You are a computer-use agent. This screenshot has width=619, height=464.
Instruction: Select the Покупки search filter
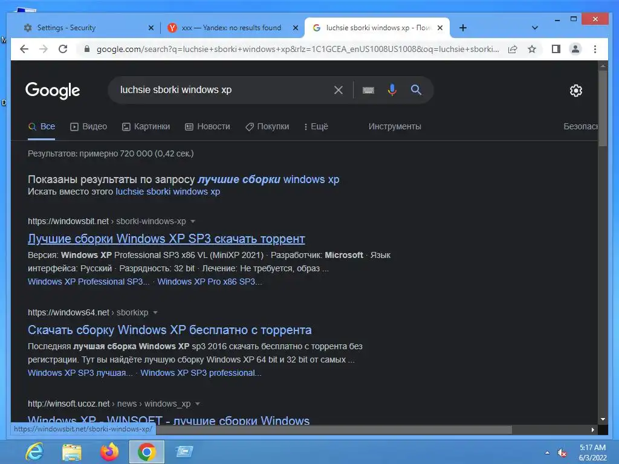[267, 127]
